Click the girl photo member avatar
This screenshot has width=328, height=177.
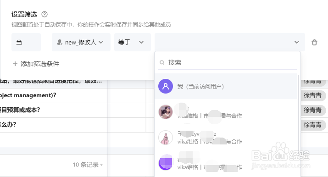(x=166, y=112)
